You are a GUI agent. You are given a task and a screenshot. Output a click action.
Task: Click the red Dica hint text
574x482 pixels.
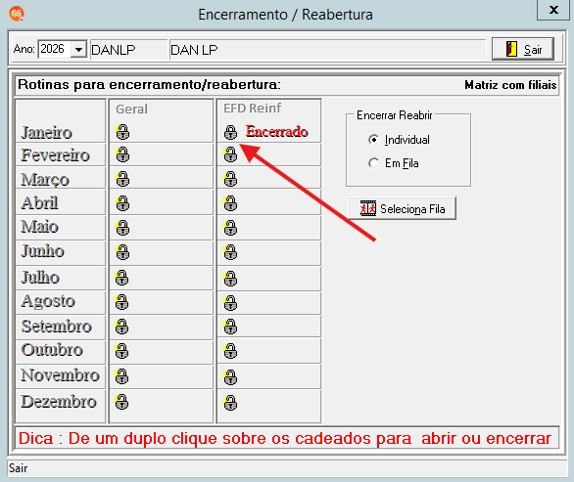pos(285,438)
